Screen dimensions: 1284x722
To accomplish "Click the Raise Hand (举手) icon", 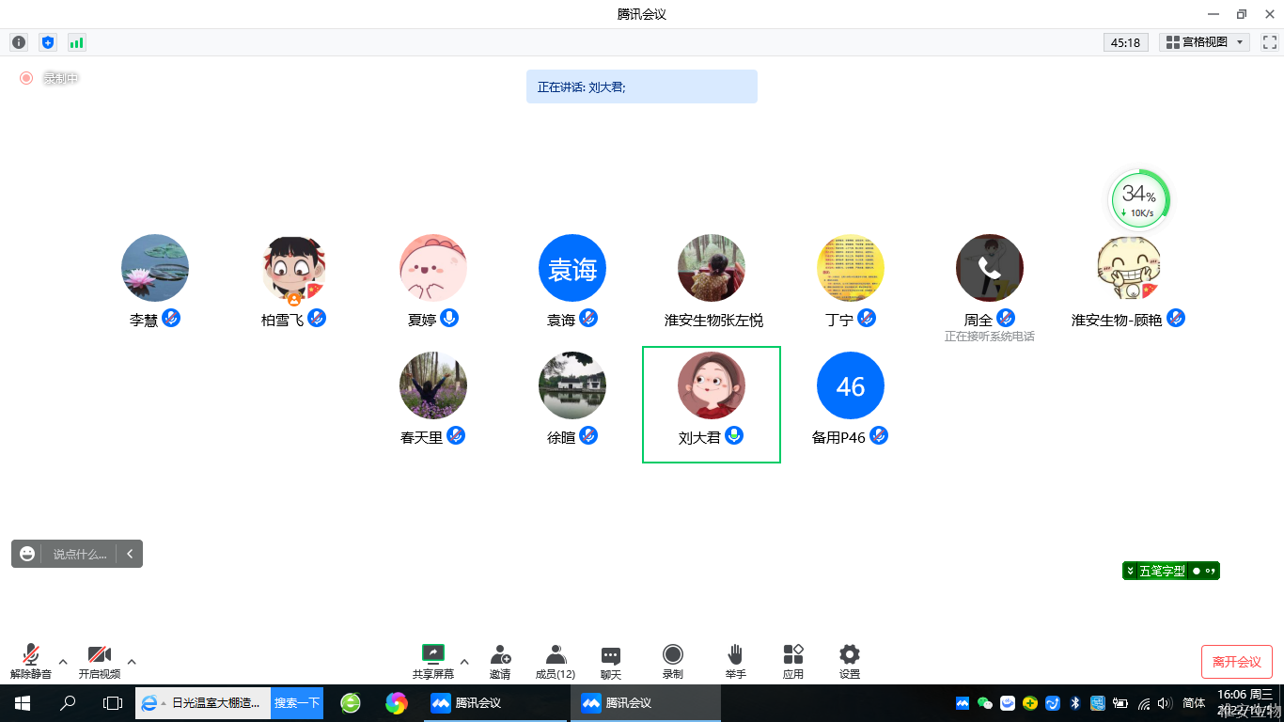I will 735,661.
